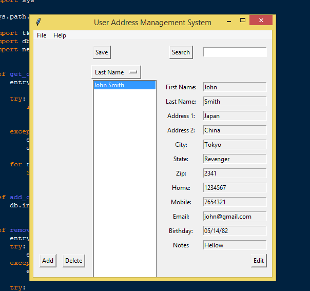Click the Birthday field

click(235, 231)
